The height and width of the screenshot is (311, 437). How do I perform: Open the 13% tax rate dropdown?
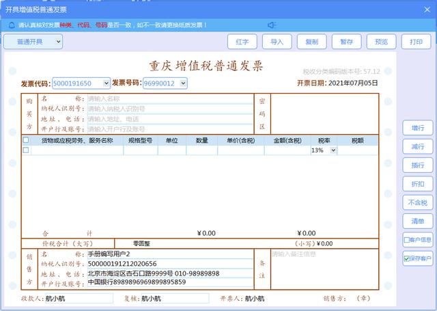click(x=333, y=150)
